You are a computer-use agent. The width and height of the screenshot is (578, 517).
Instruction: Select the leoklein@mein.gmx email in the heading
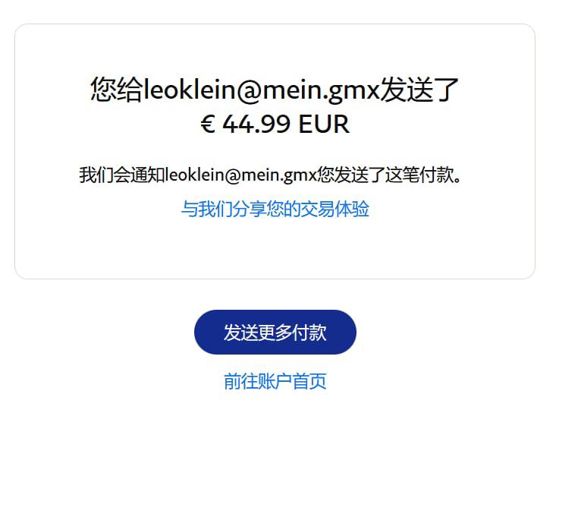click(262, 90)
